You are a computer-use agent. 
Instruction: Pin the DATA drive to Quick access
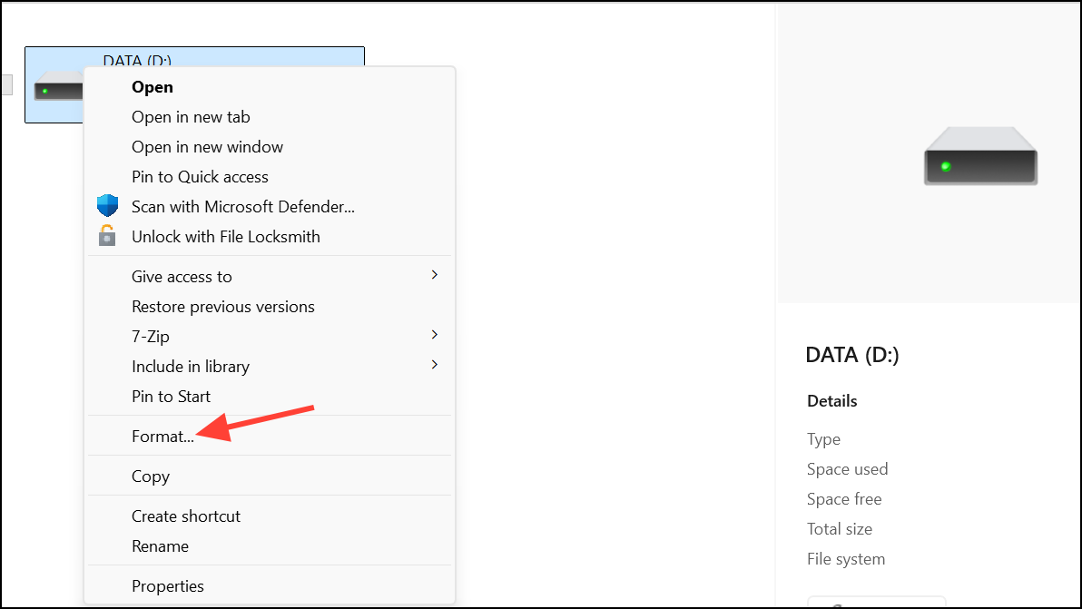tap(200, 176)
